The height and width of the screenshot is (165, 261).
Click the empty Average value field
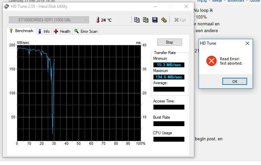coord(169,89)
